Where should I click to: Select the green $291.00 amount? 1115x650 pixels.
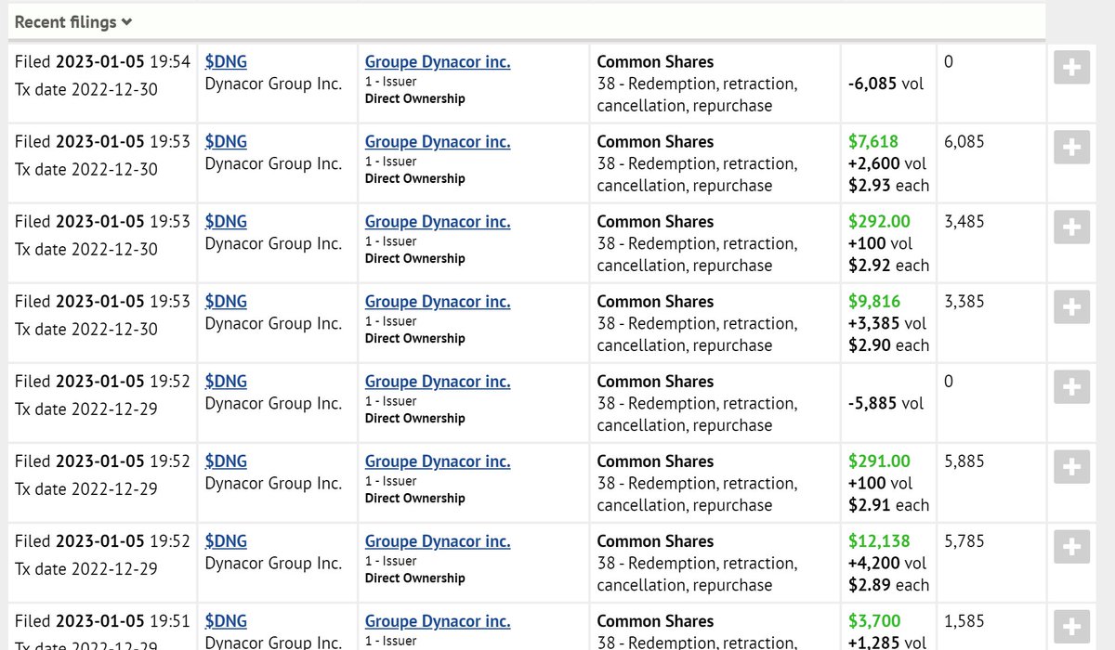point(879,461)
